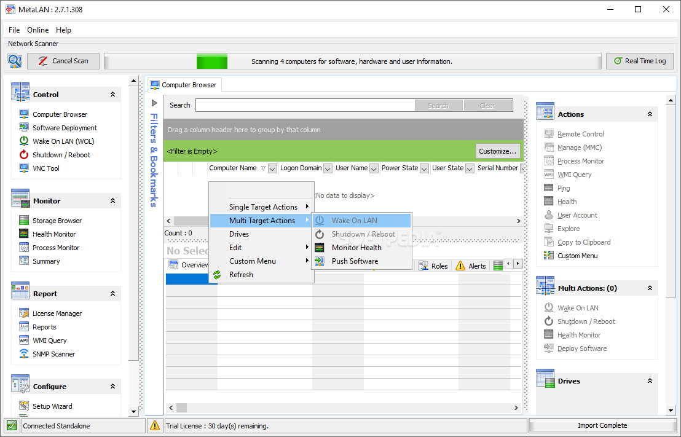This screenshot has height=437, width=681.
Task: Open Custom Menu submenu in context menu
Action: coord(261,261)
